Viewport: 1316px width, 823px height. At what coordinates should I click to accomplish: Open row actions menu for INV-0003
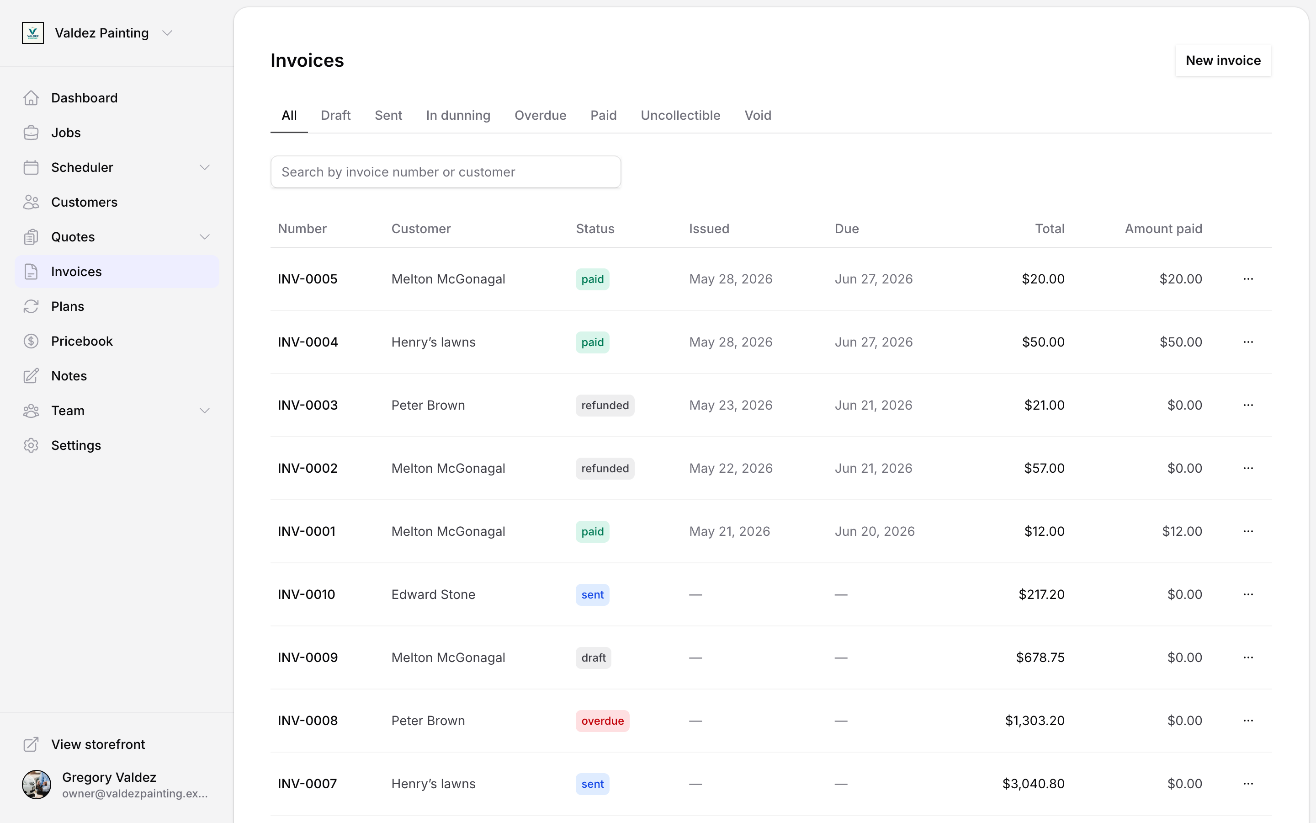(1248, 406)
